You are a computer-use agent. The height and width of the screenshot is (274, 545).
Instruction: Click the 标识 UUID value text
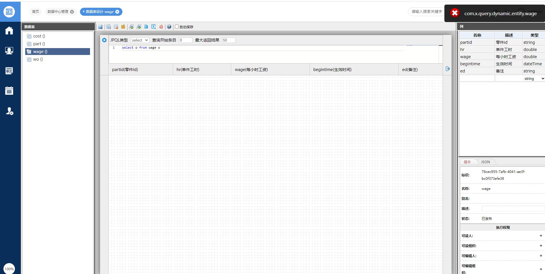503,175
